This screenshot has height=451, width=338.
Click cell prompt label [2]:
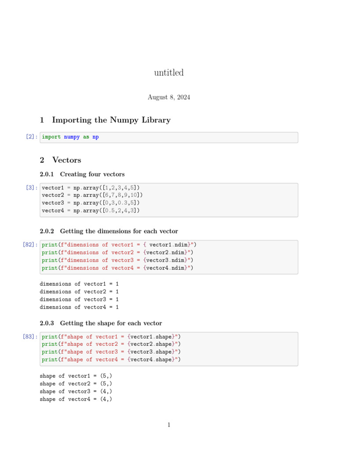click(x=32, y=137)
